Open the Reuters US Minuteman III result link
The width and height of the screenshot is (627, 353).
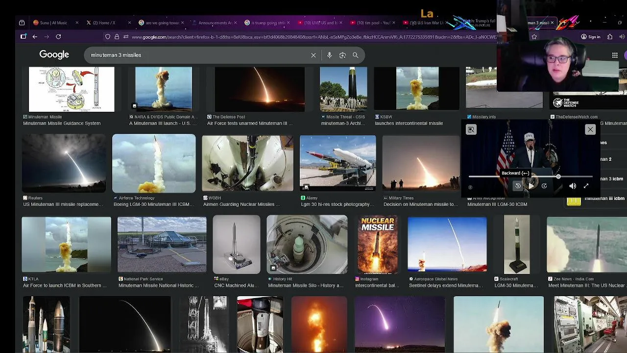pyautogui.click(x=63, y=204)
